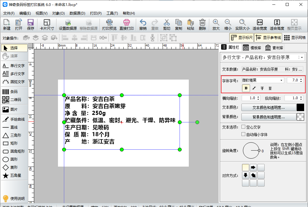Image resolution: width=308 pixels, height=207 pixels.
Task: Toggle 显示参考线 guide lines
Action: point(268,38)
